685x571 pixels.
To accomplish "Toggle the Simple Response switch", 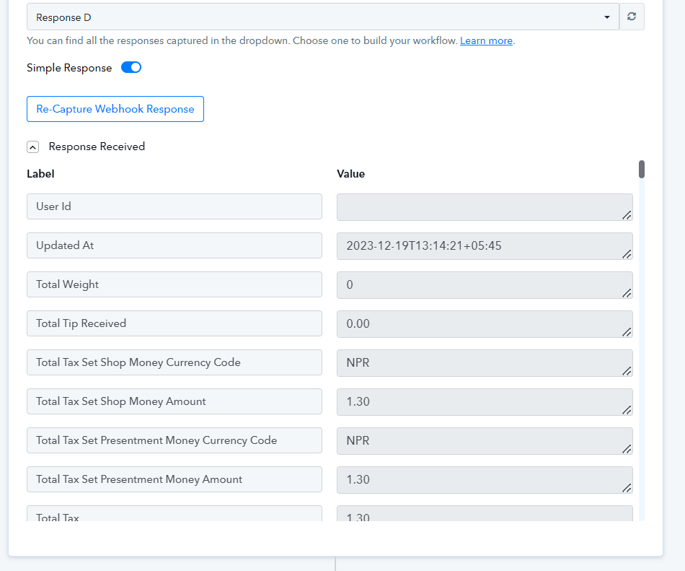I will click(x=131, y=67).
